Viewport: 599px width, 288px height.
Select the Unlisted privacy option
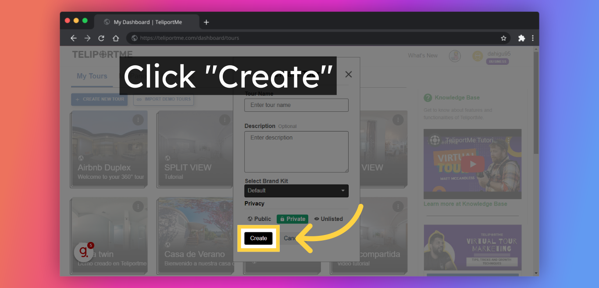(329, 219)
